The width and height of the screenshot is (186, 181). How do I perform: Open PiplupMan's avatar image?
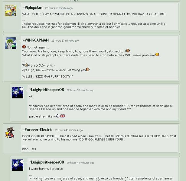tap(11, 11)
